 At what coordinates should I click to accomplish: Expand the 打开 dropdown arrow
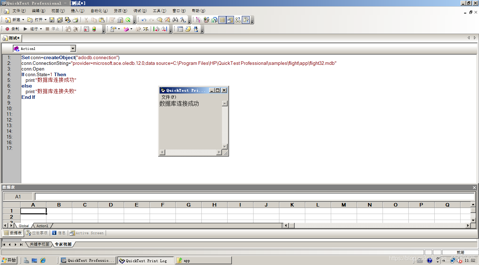45,20
